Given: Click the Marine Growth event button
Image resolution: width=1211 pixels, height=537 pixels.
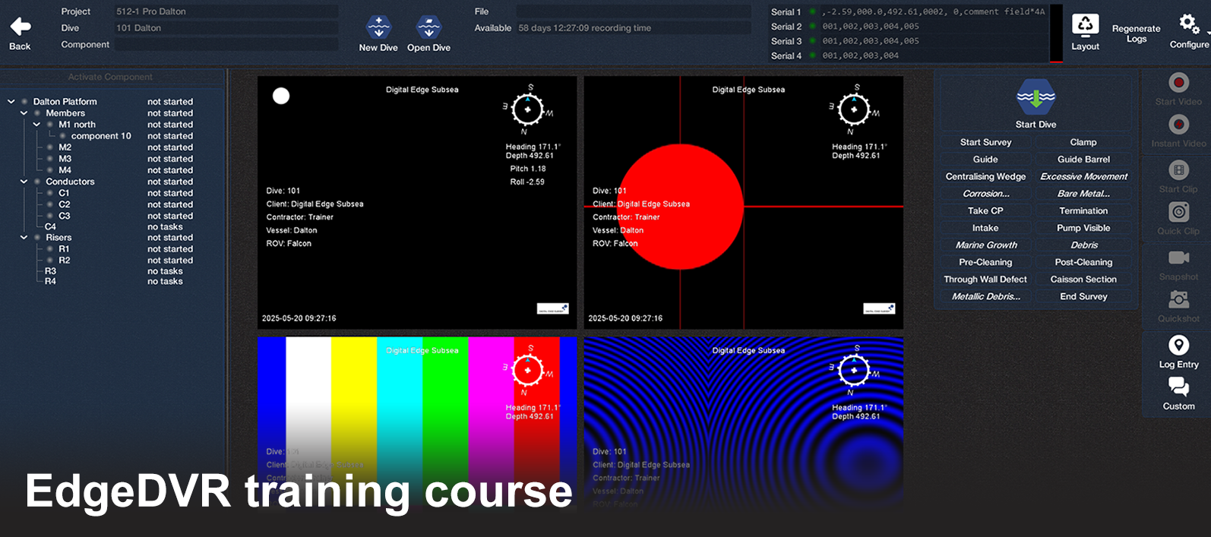Looking at the screenshot, I should click(985, 245).
